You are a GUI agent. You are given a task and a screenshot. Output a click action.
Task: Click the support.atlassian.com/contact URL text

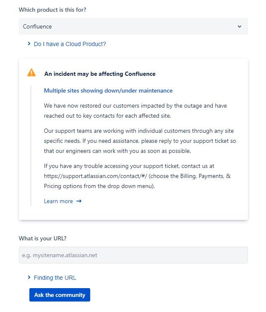[95, 176]
